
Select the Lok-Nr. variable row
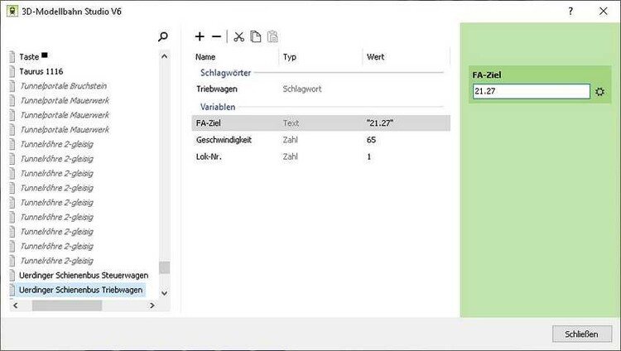coord(320,156)
